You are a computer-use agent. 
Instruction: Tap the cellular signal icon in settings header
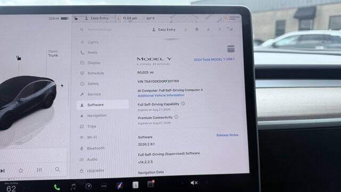click(x=230, y=29)
